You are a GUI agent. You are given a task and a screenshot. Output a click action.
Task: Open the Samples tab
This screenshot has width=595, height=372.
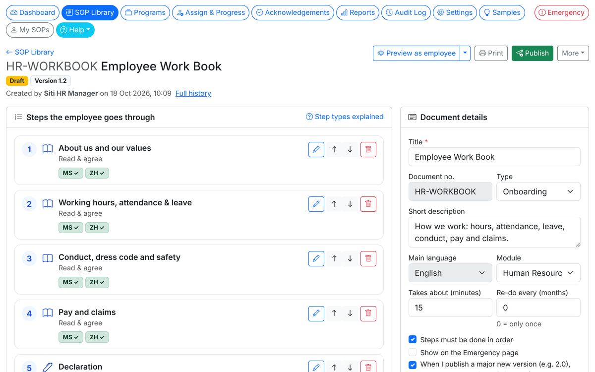point(502,12)
